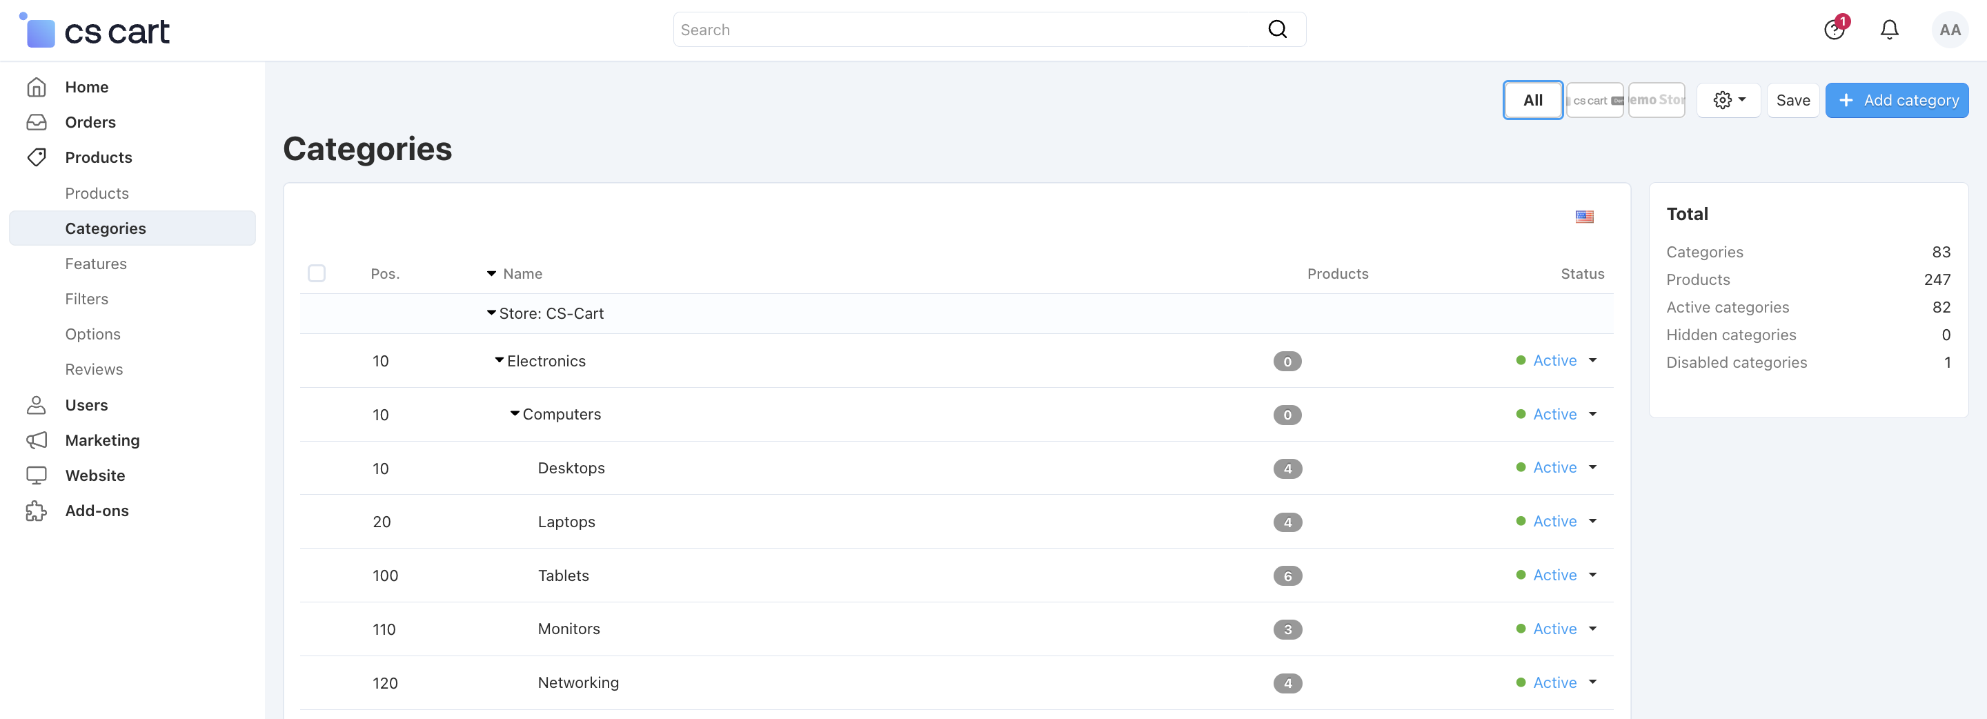Click the Monitors product count badge 3
Image resolution: width=1987 pixels, height=719 pixels.
point(1287,629)
